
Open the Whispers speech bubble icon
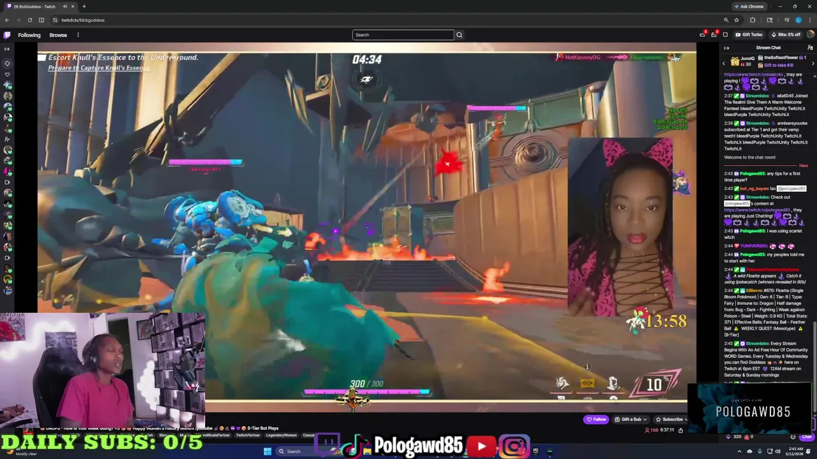pos(725,35)
